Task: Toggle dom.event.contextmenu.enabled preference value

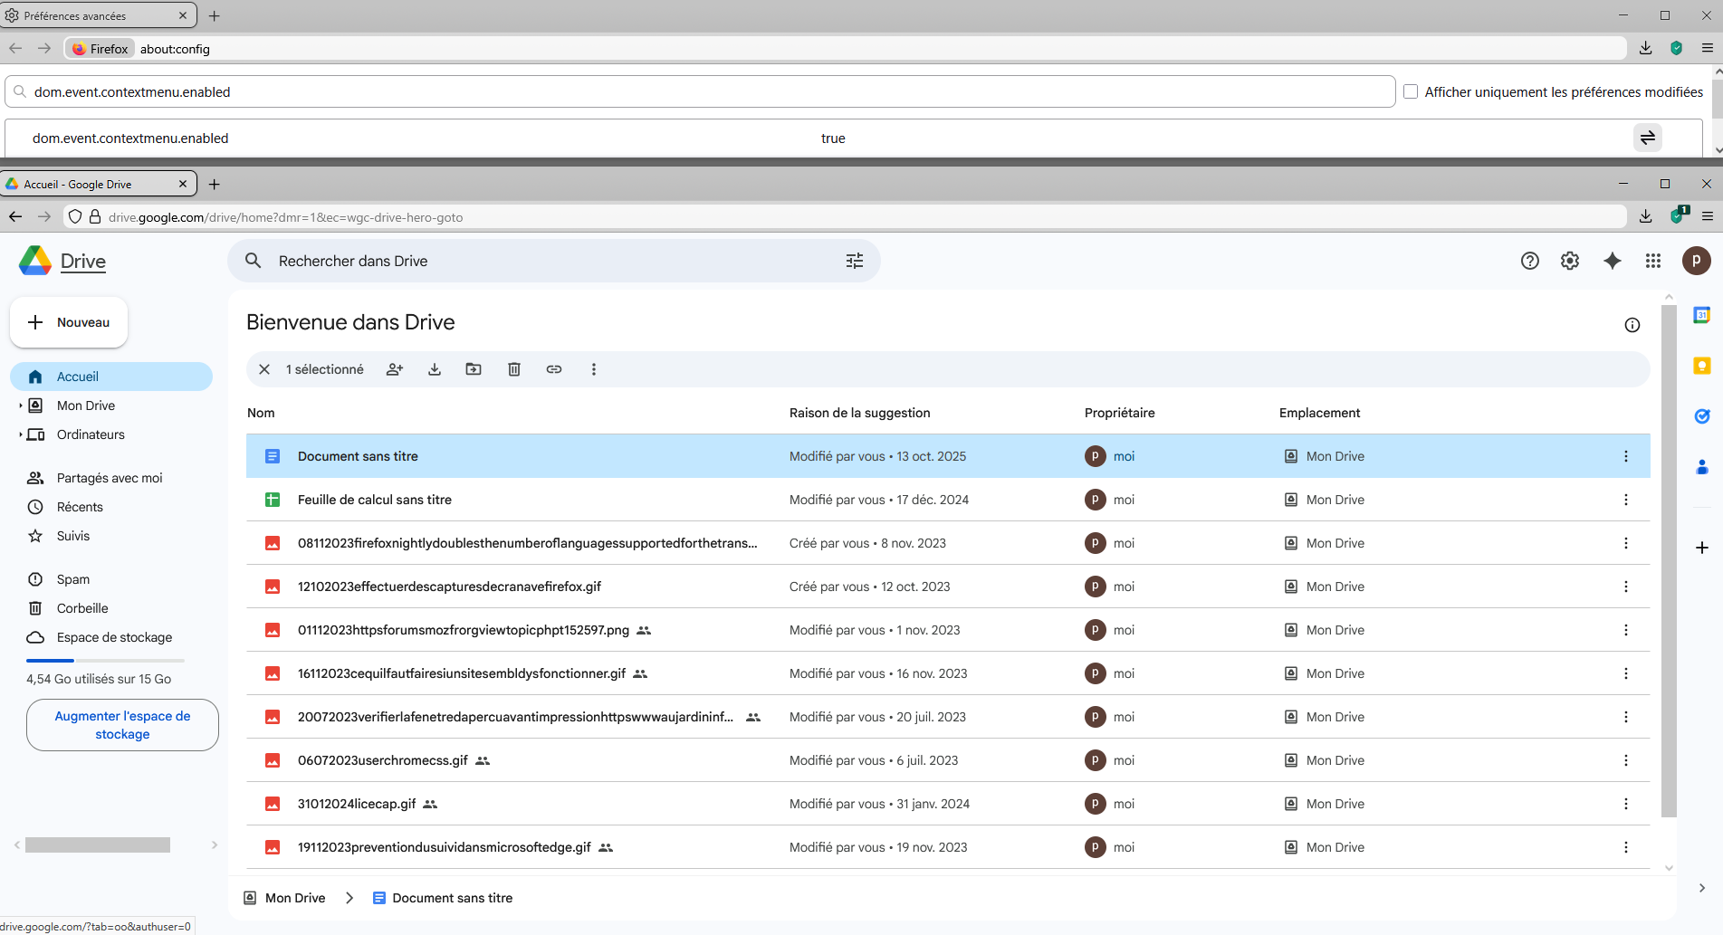Action: click(x=1648, y=138)
